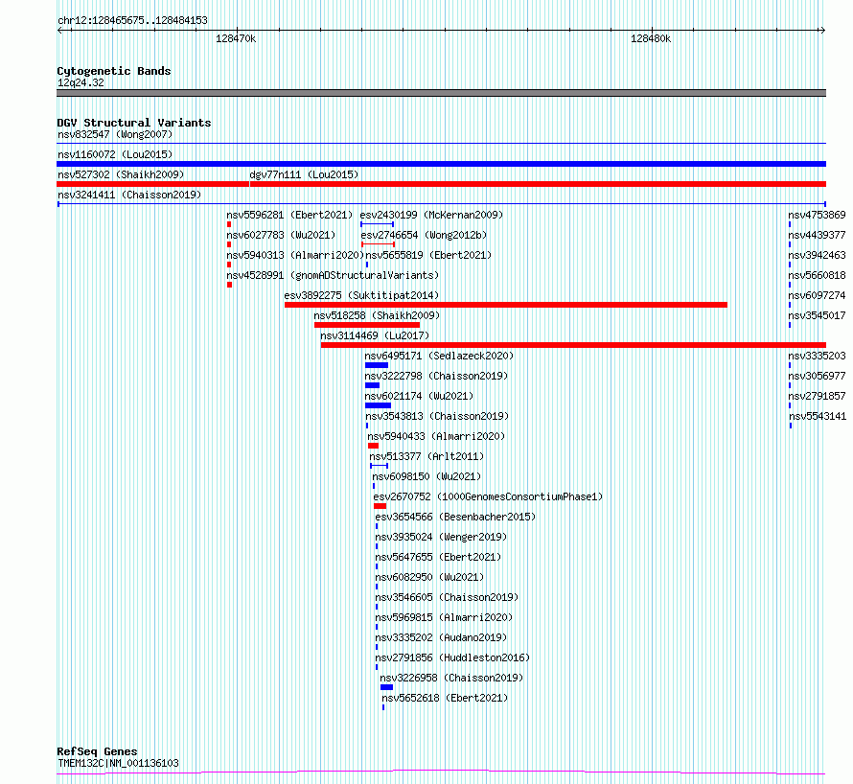This screenshot has width=853, height=784.
Task: Open nsv6495171 (Sedlazeck2020) variant
Action: click(439, 356)
